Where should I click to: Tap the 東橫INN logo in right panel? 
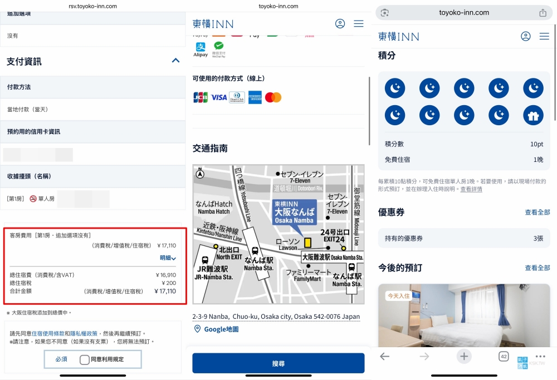[399, 37]
